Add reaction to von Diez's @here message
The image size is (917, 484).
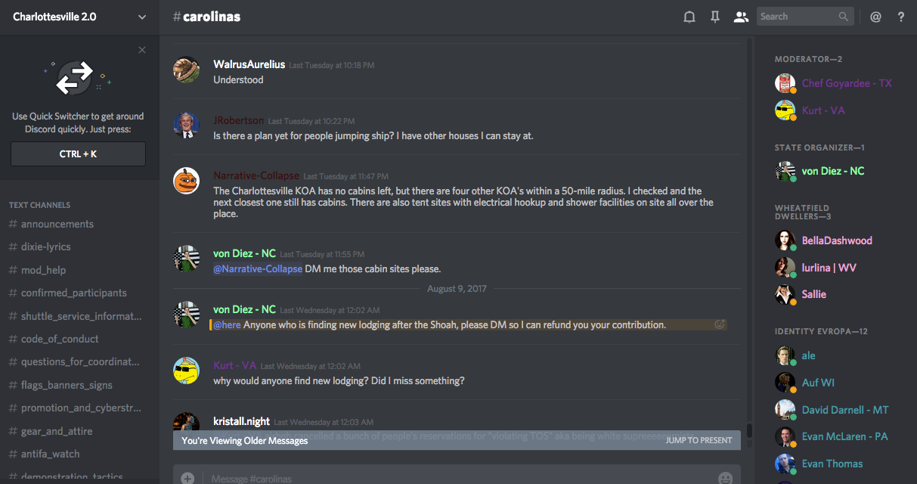tap(720, 324)
